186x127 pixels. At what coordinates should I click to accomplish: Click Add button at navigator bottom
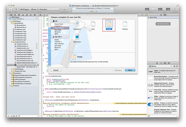click(x=9, y=116)
